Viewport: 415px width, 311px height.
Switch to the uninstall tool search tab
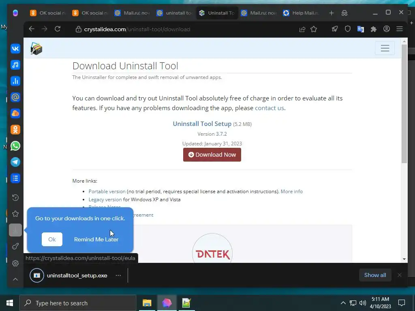pos(174,13)
